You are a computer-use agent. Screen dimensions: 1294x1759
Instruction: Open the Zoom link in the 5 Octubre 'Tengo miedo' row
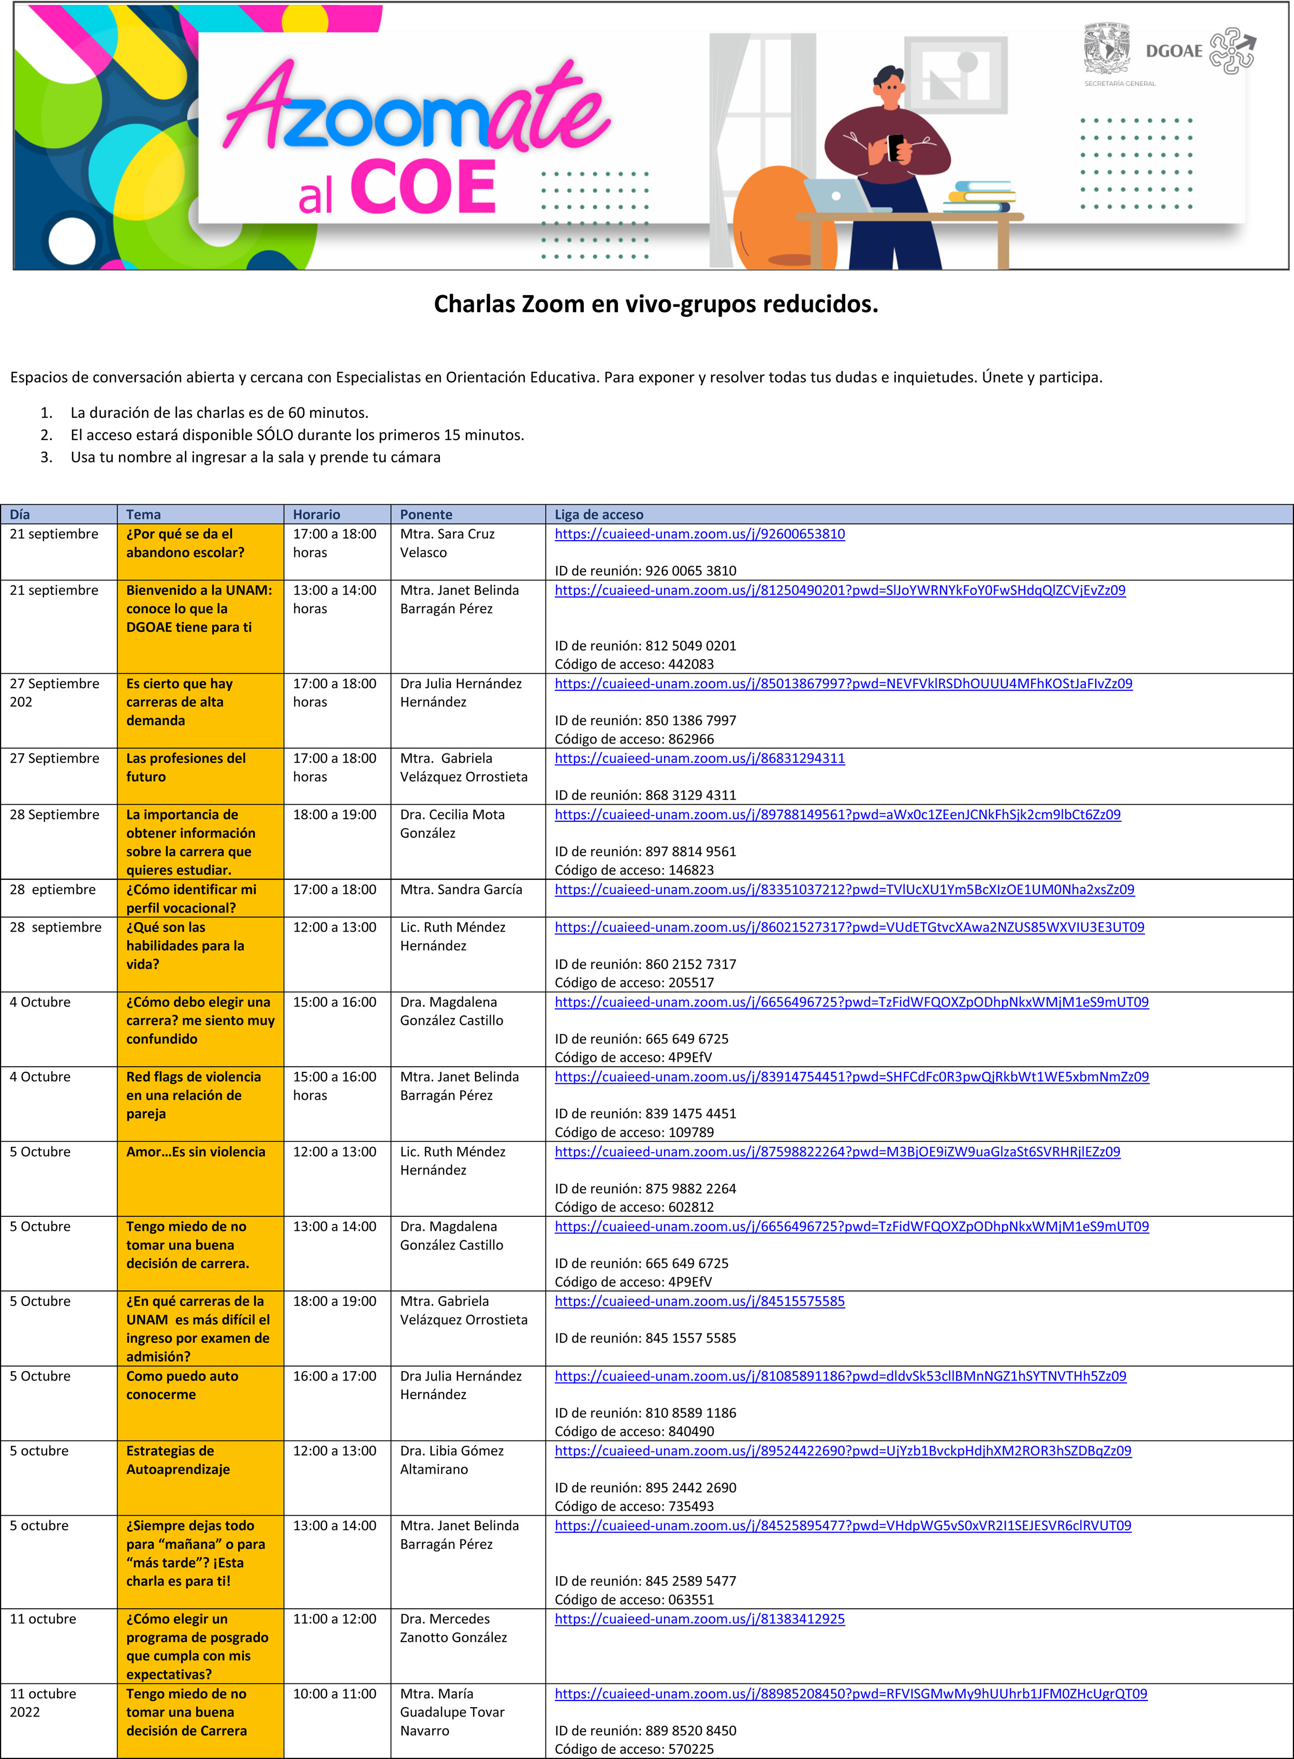[851, 1227]
